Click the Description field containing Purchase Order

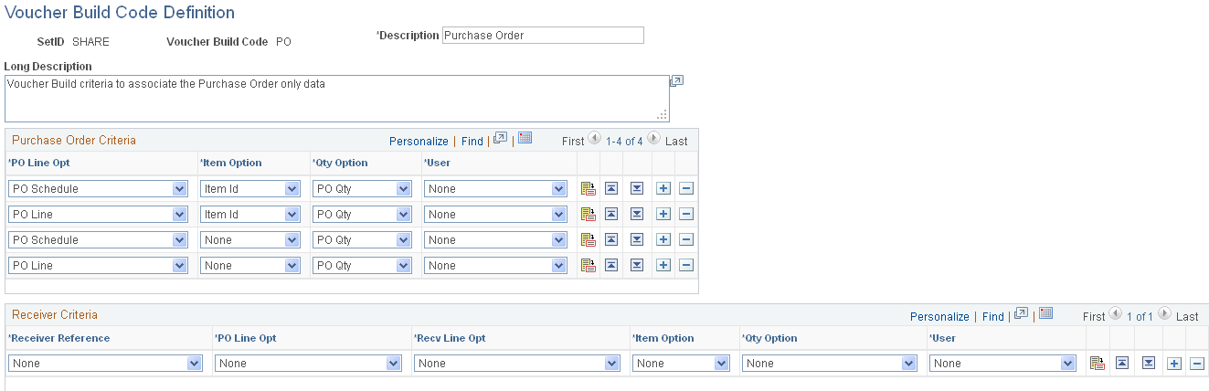(x=543, y=36)
